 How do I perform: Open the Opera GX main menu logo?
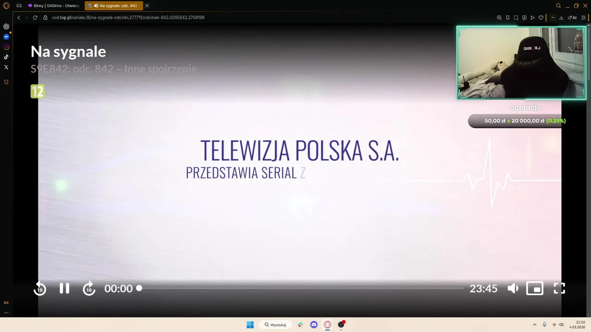point(6,6)
